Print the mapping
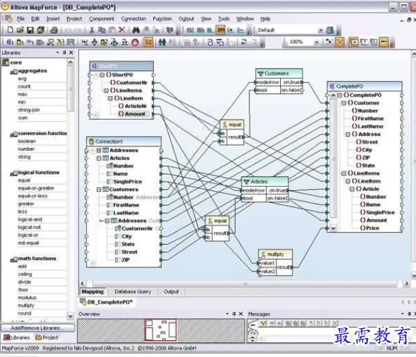416x357 pixels. (54, 30)
